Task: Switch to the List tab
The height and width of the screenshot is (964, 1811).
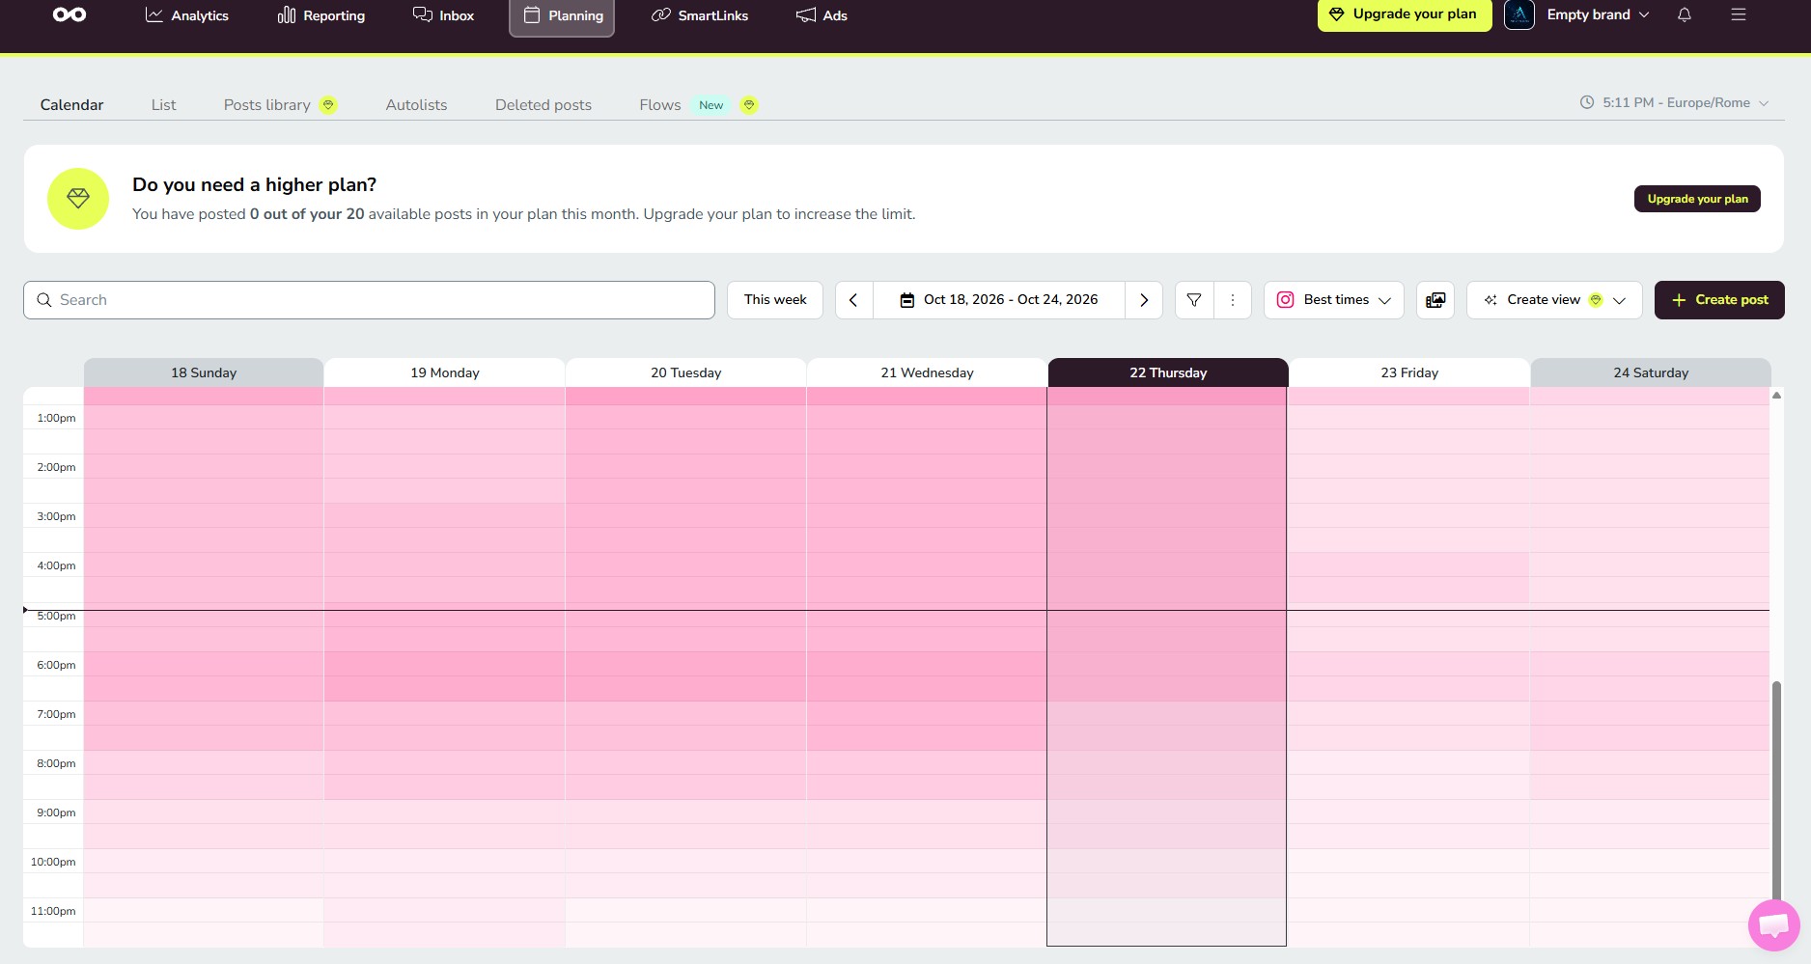Action: 163,105
